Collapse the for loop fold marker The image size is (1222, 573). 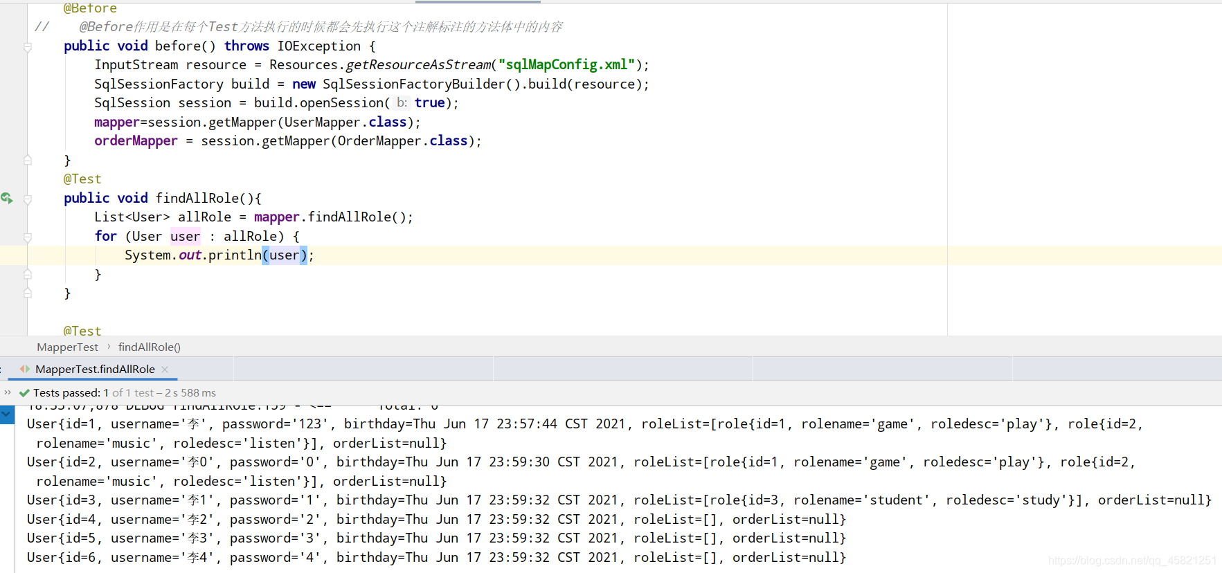(x=28, y=237)
